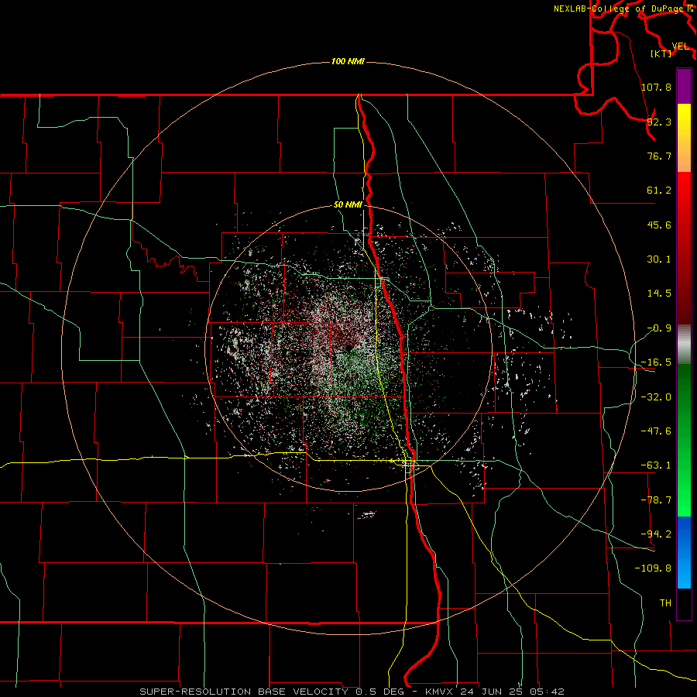Screen dimensions: 697x697
Task: Click the -109.8 velocity scale value
Action: pos(653,568)
